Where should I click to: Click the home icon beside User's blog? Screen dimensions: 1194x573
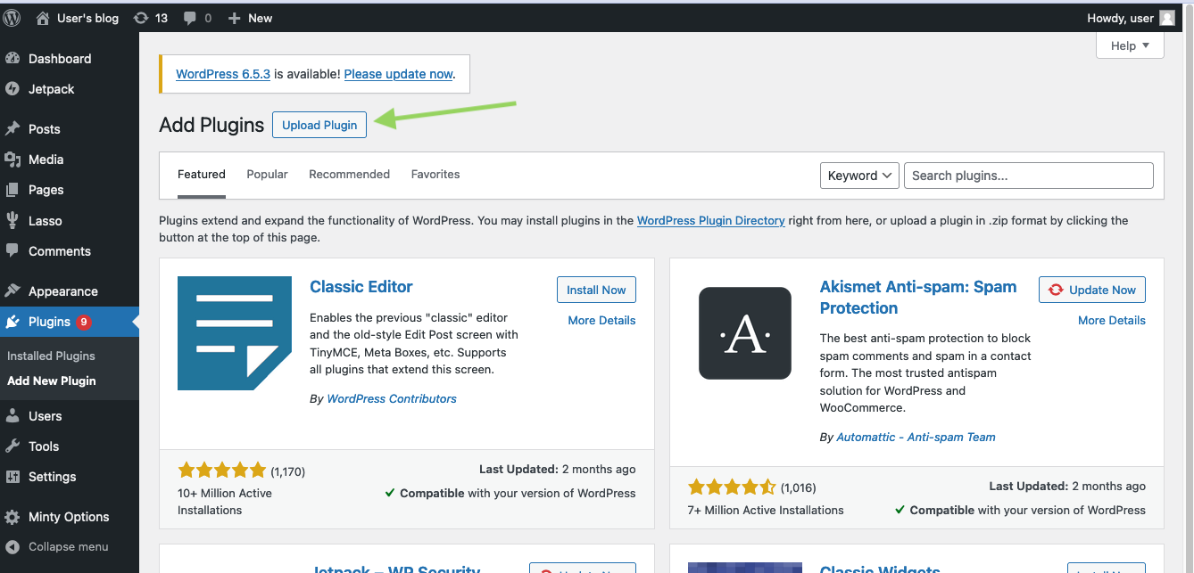[43, 18]
